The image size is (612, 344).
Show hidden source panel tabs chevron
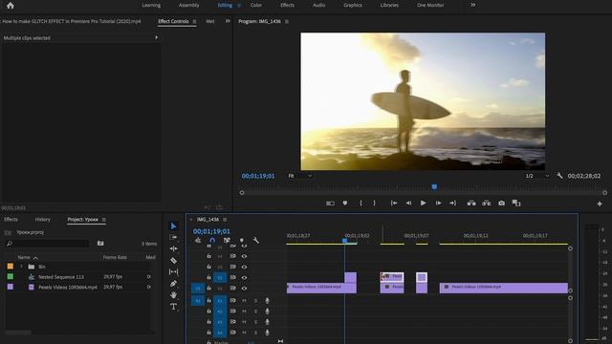tap(228, 21)
